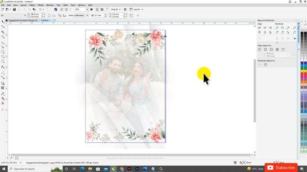Click the page width input field
Screen dimensions: 307x172
35,14
